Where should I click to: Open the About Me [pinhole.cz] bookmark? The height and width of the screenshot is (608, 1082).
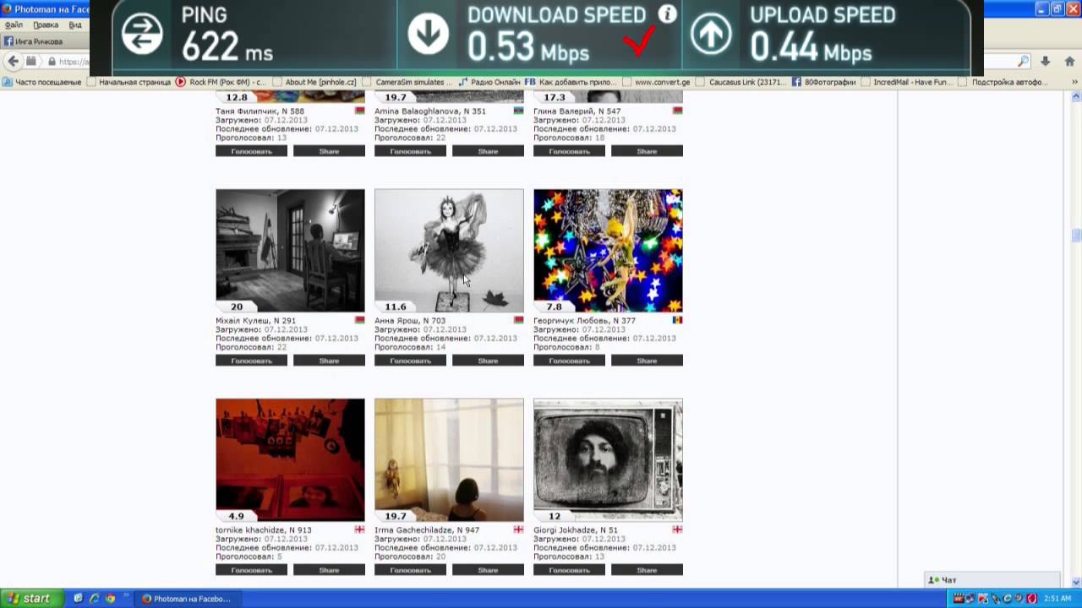[x=314, y=82]
